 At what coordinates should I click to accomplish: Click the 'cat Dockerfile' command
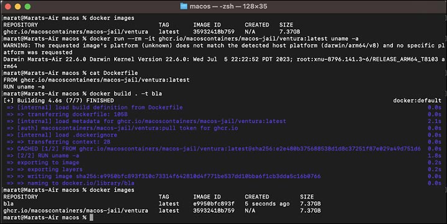(114, 73)
